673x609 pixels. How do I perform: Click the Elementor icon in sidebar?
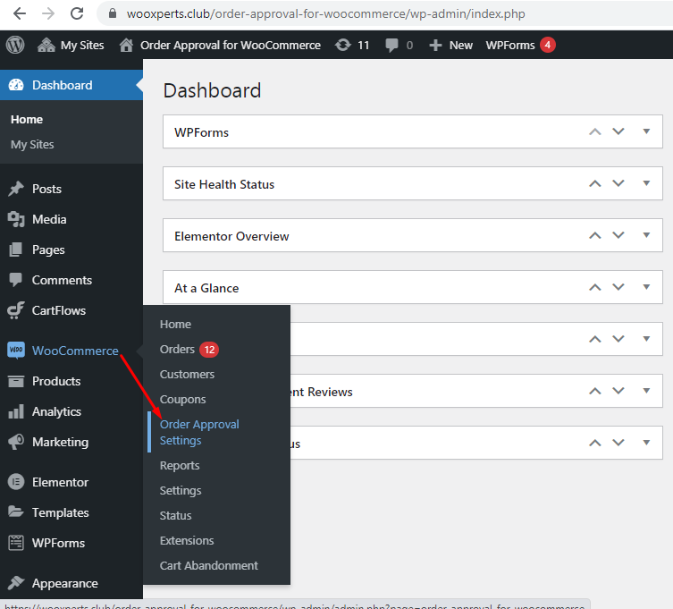[x=16, y=482]
